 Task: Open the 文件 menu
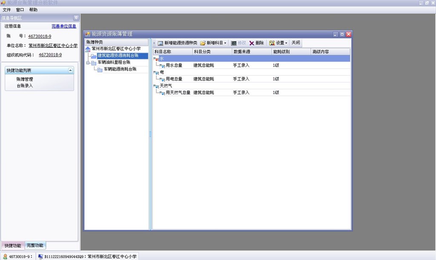(7, 10)
